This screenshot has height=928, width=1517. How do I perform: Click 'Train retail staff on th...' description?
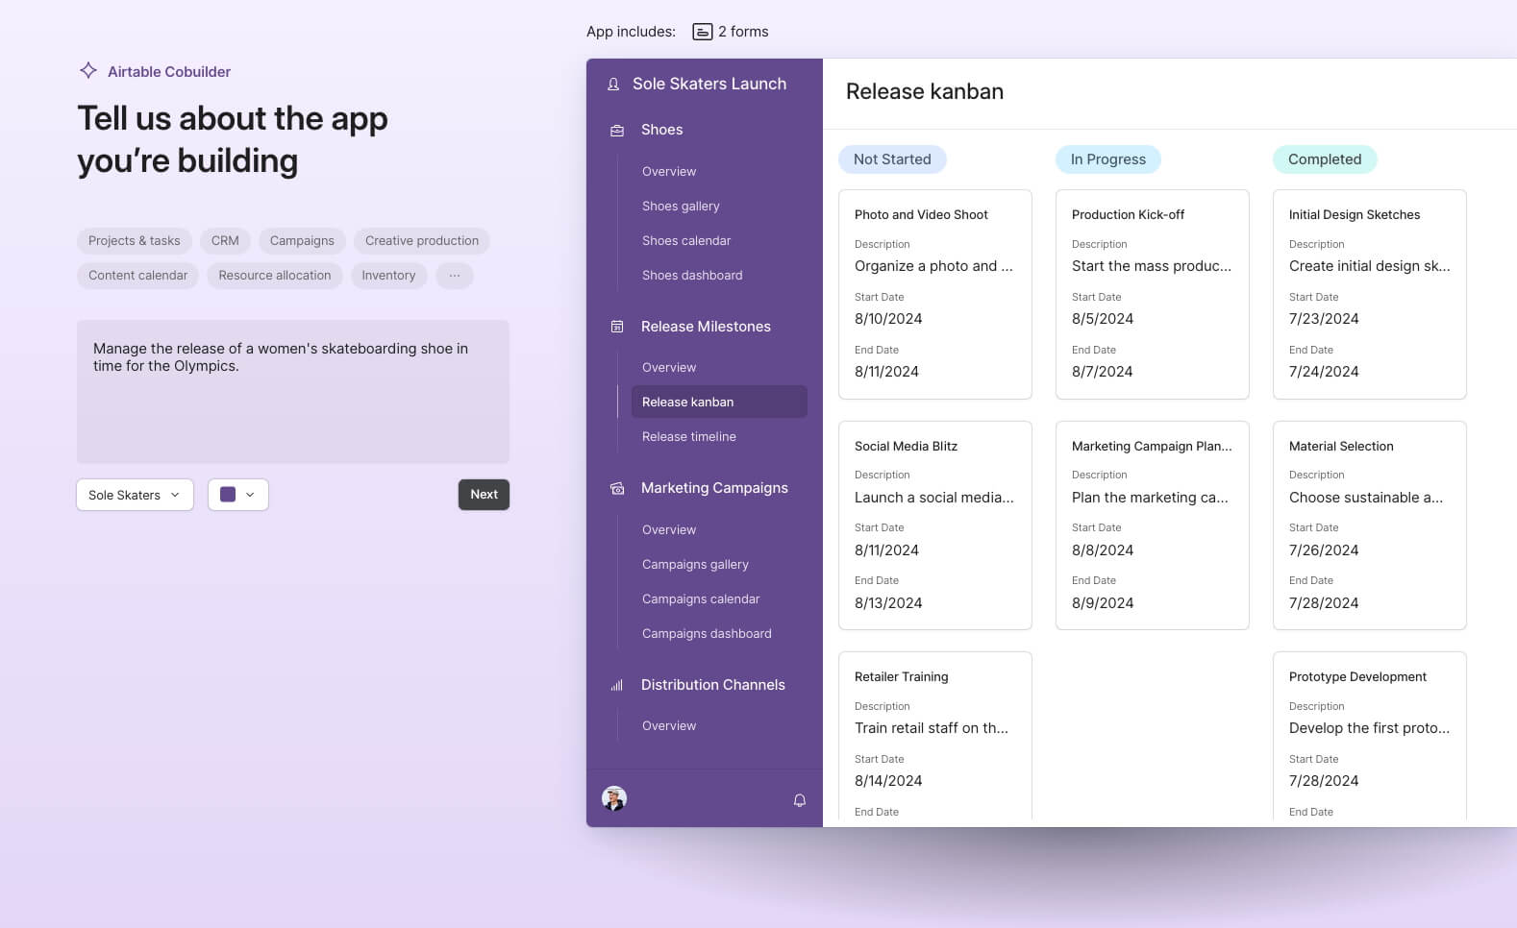(x=932, y=728)
